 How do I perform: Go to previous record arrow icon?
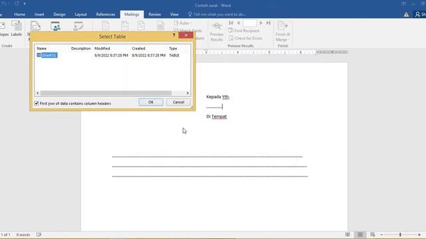(x=238, y=23)
